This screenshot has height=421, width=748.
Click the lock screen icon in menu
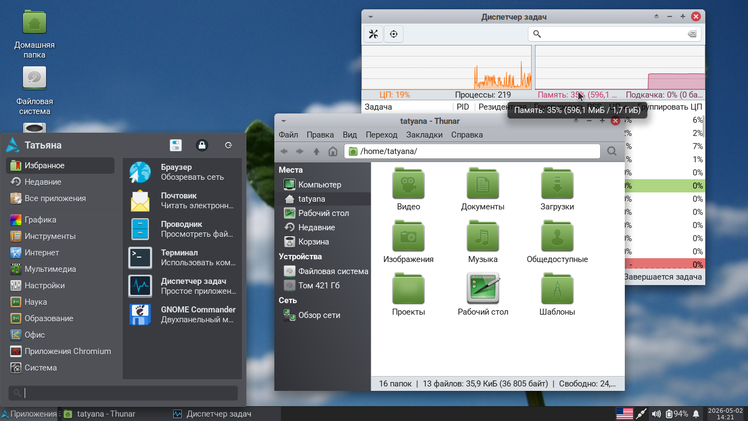pyautogui.click(x=202, y=145)
